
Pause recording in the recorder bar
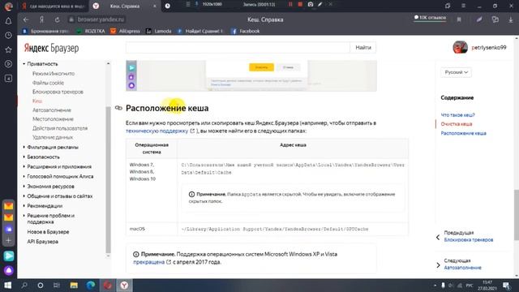click(290, 4)
